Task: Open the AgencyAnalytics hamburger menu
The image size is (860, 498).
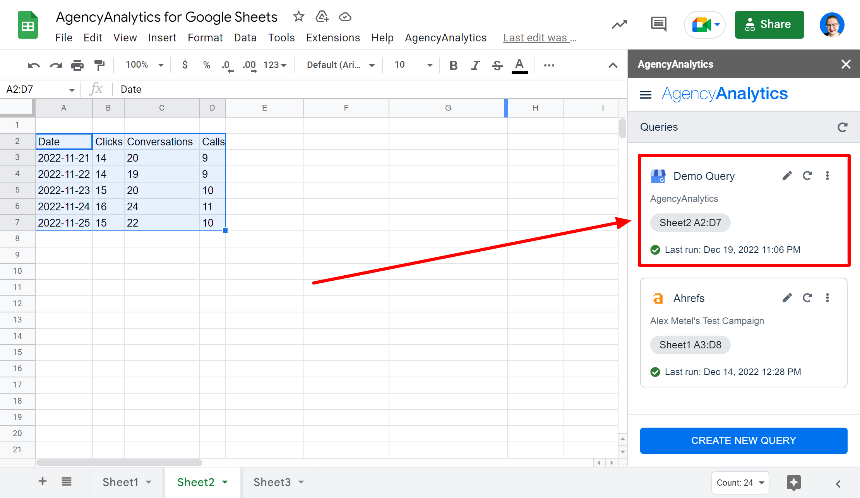Action: (645, 94)
